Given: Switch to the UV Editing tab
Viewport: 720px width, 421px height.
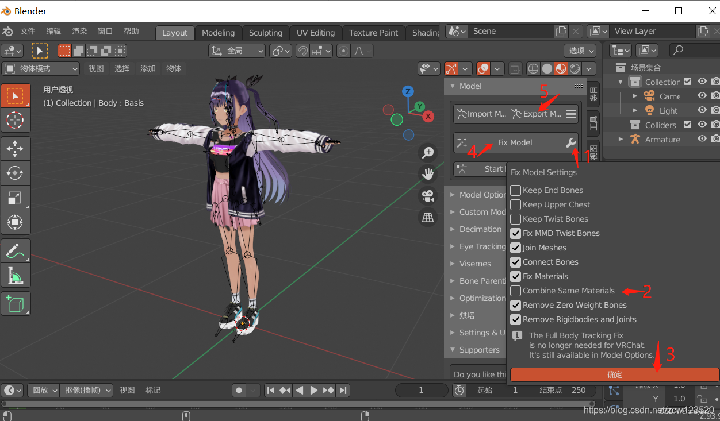Looking at the screenshot, I should click(x=315, y=33).
